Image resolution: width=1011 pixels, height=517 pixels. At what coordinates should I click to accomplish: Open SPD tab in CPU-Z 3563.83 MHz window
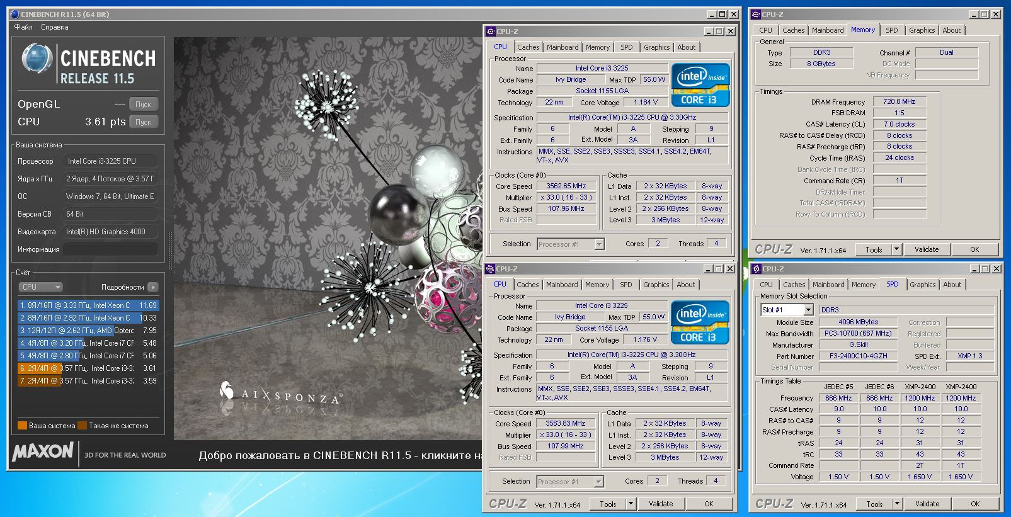tap(625, 285)
